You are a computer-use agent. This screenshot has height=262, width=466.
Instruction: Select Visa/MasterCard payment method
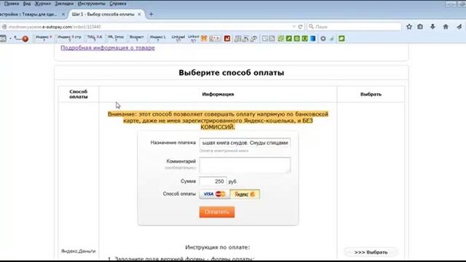215,194
